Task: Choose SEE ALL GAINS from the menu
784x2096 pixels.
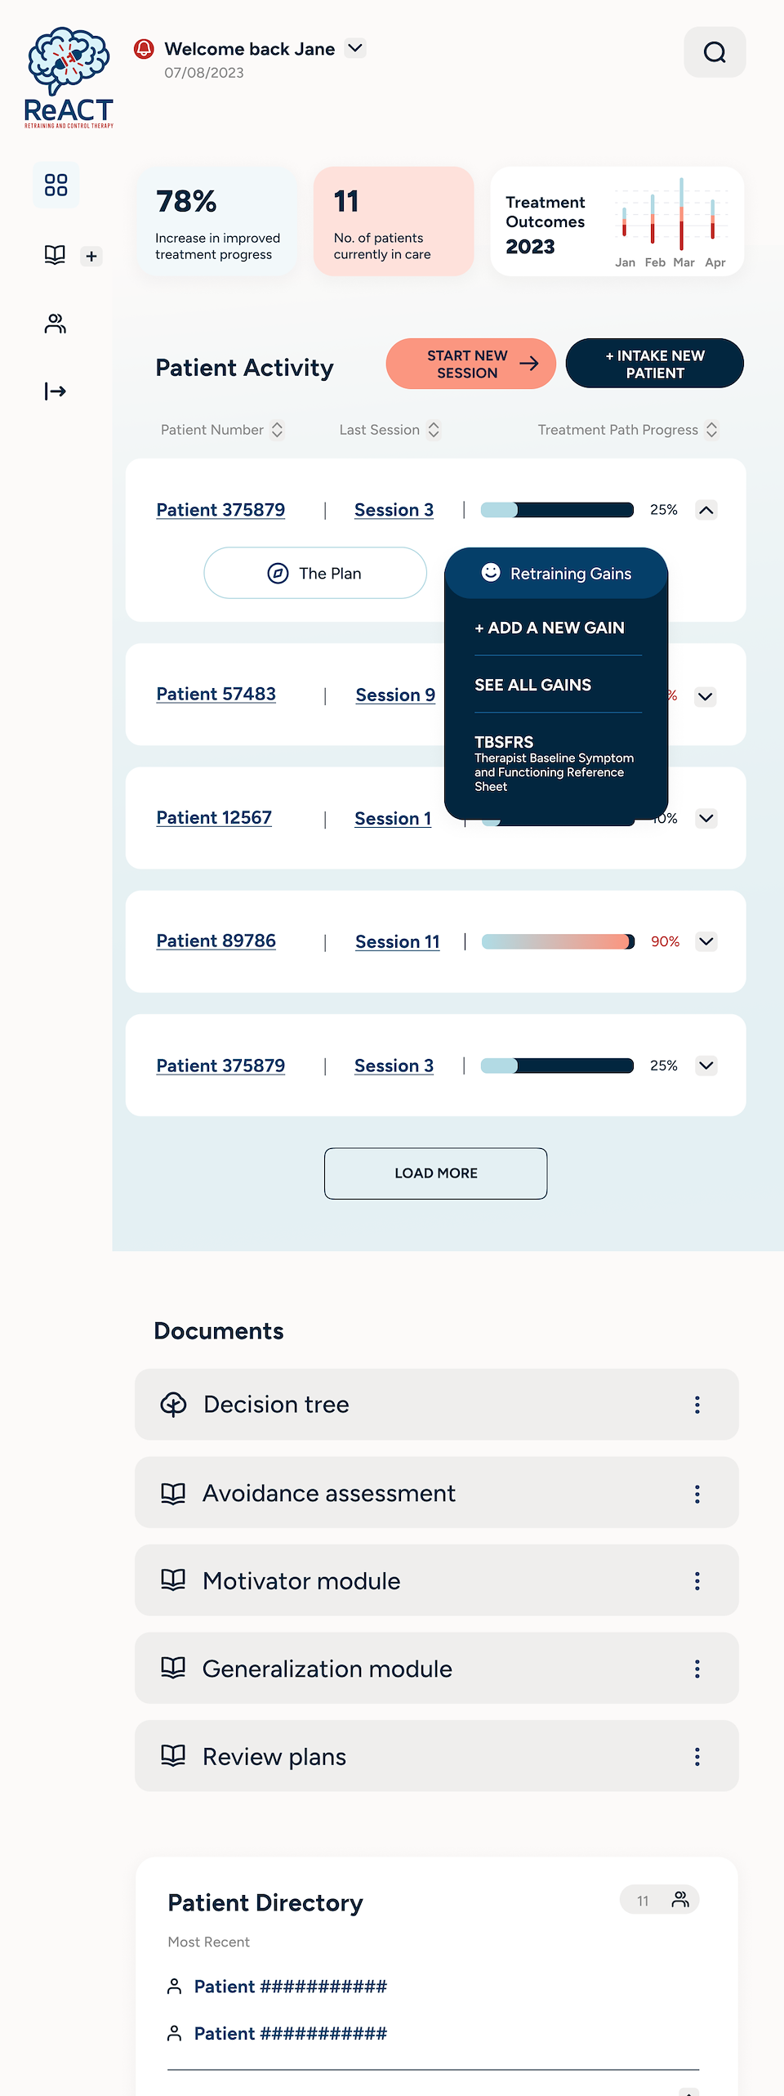Action: coord(533,685)
